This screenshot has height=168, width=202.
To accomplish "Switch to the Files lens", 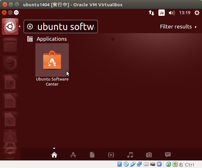I will coord(92,155).
